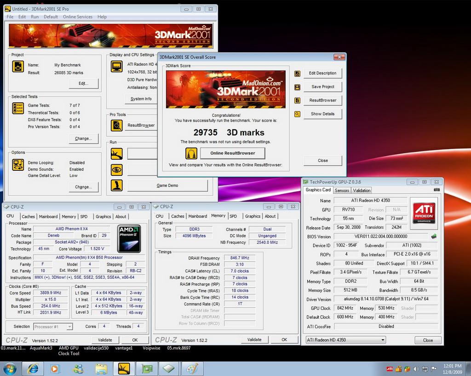Switch to Sensors tab in GPU-Z

342,191
